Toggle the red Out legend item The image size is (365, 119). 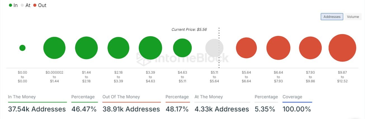coord(40,5)
